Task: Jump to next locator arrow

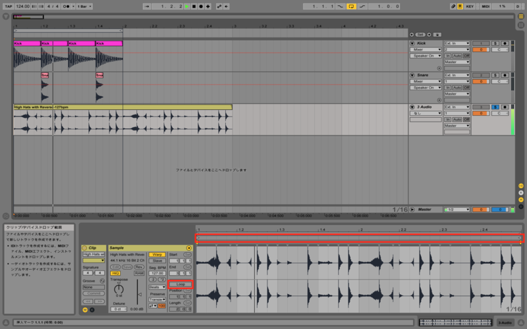Action: 429,35
